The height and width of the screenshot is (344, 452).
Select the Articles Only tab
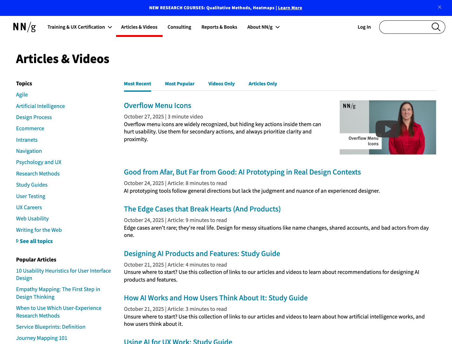(x=263, y=83)
